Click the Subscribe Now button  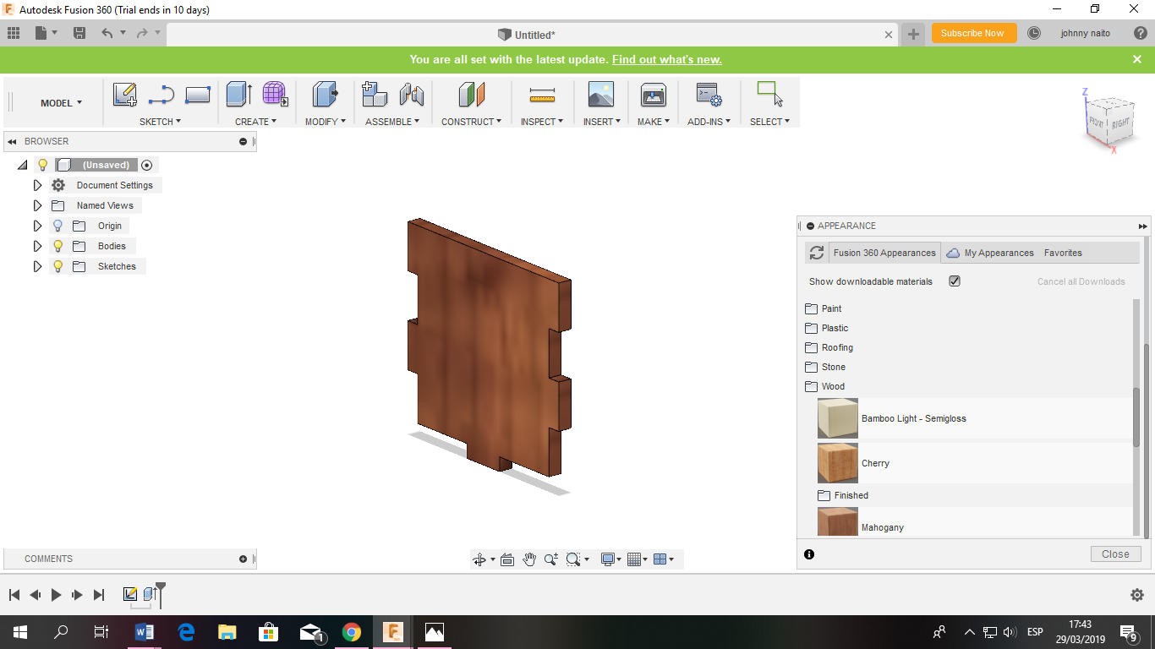pos(972,33)
